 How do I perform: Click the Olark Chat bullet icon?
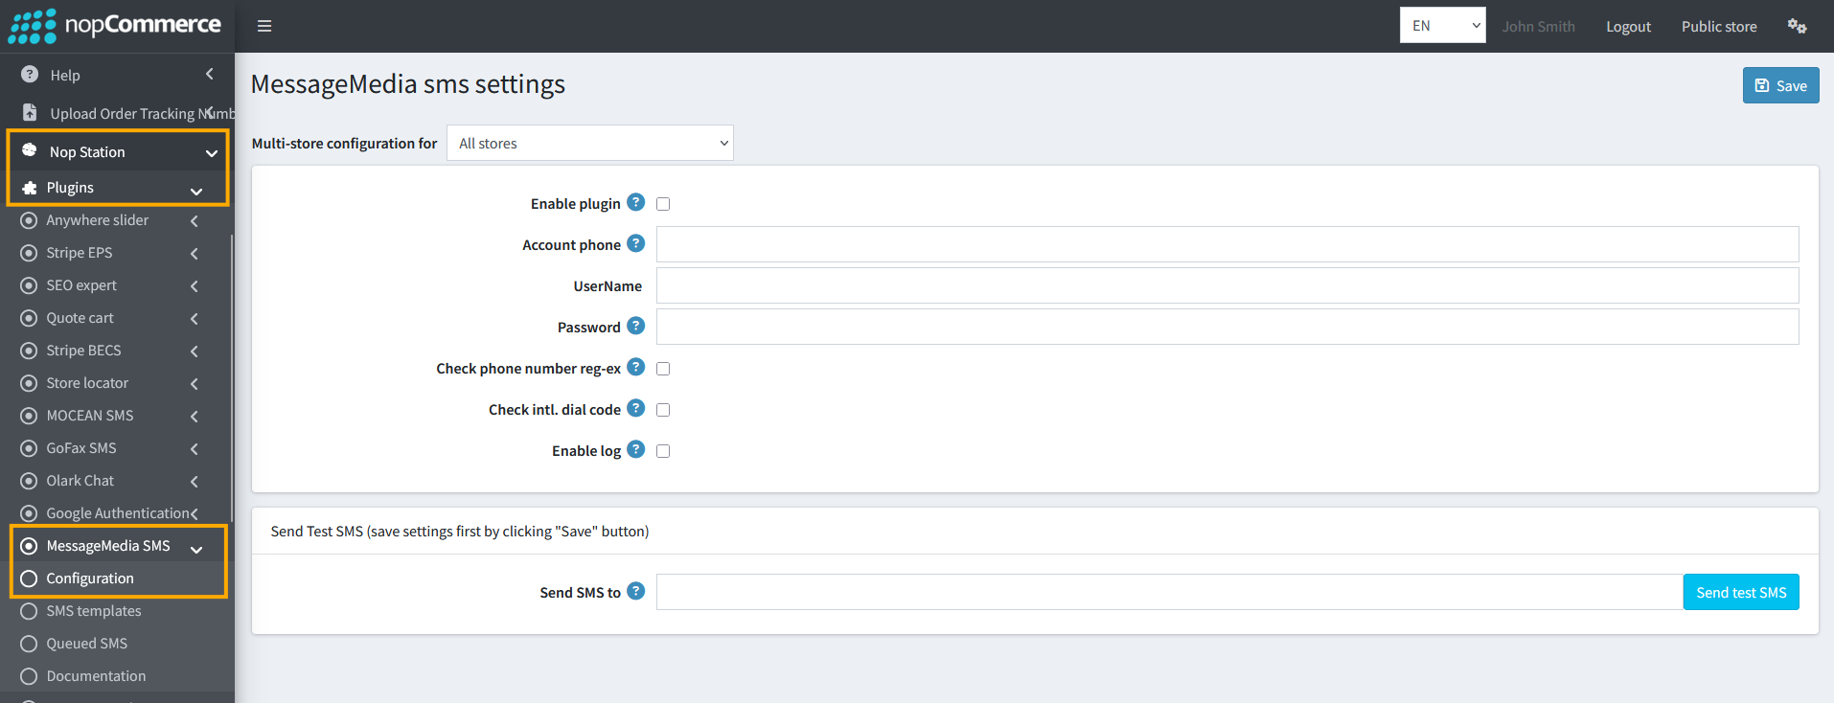coord(29,481)
